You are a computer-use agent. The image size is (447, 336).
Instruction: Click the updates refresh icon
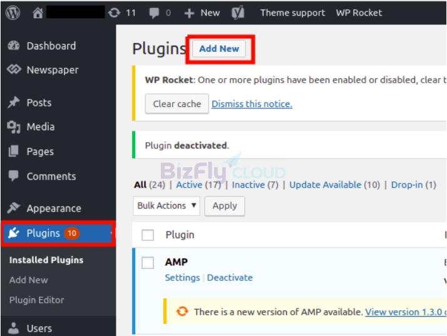114,13
